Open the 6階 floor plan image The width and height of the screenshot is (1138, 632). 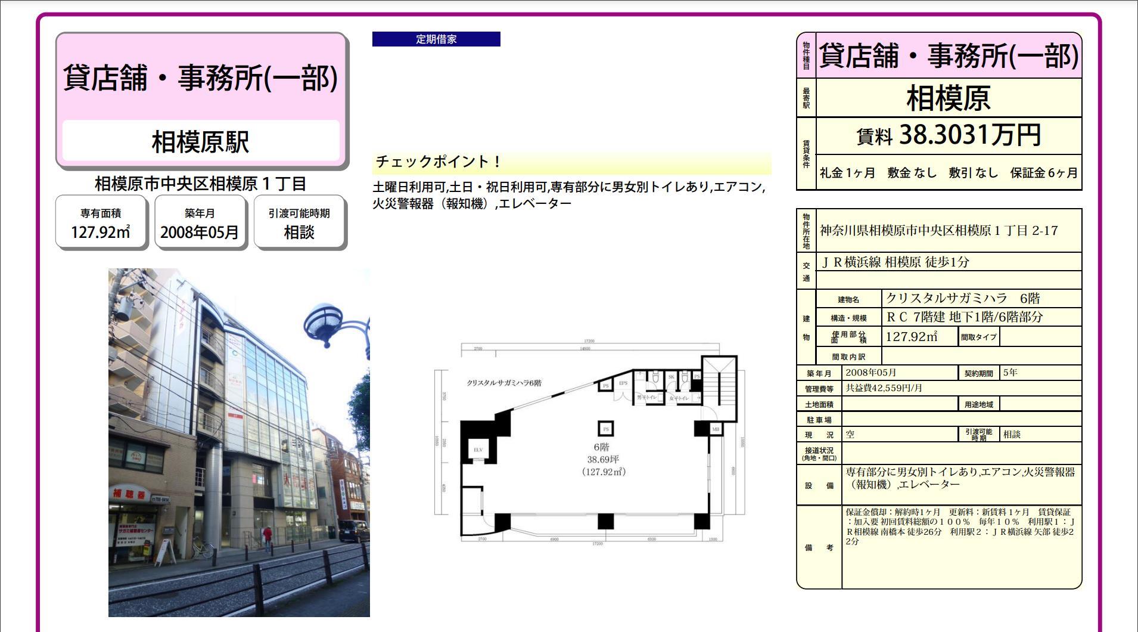pyautogui.click(x=590, y=442)
